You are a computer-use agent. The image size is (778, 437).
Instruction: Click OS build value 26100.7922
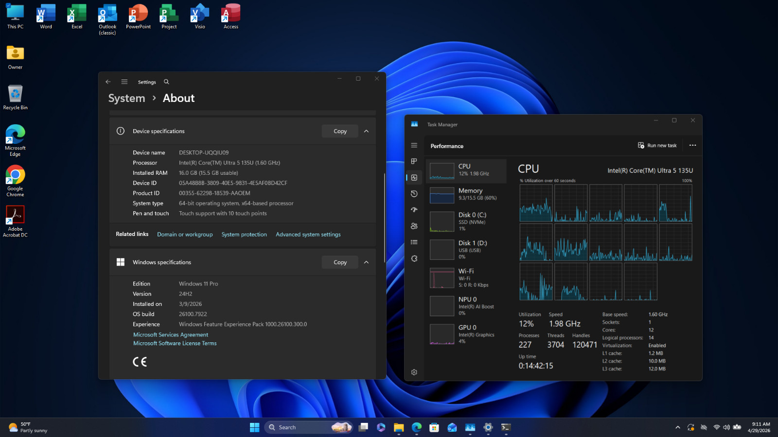(193, 314)
